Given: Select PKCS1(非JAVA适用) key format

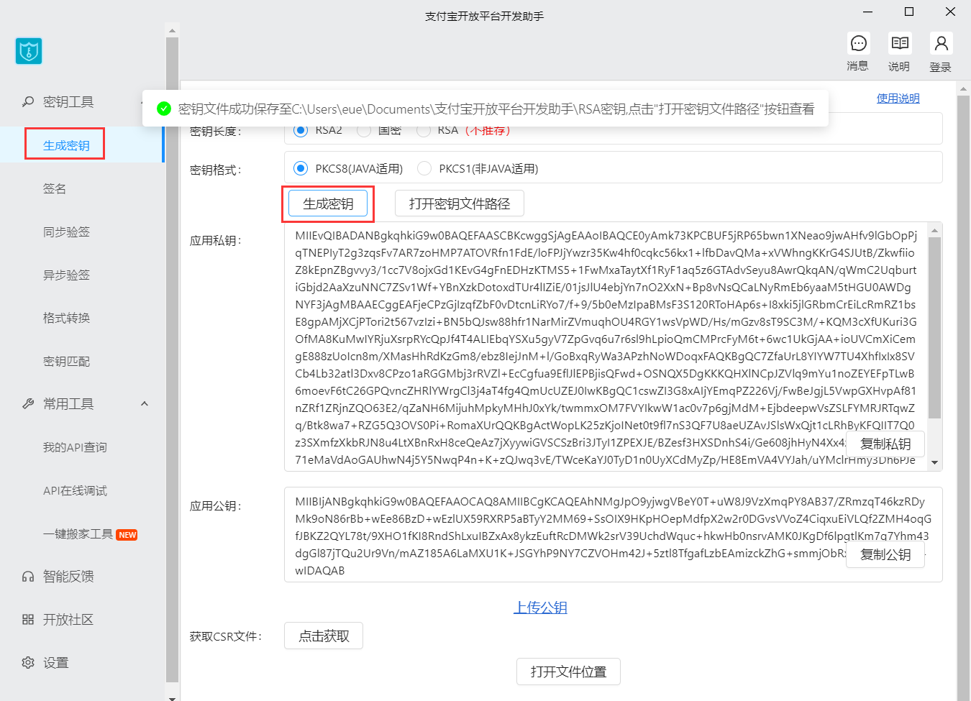Looking at the screenshot, I should click(424, 168).
